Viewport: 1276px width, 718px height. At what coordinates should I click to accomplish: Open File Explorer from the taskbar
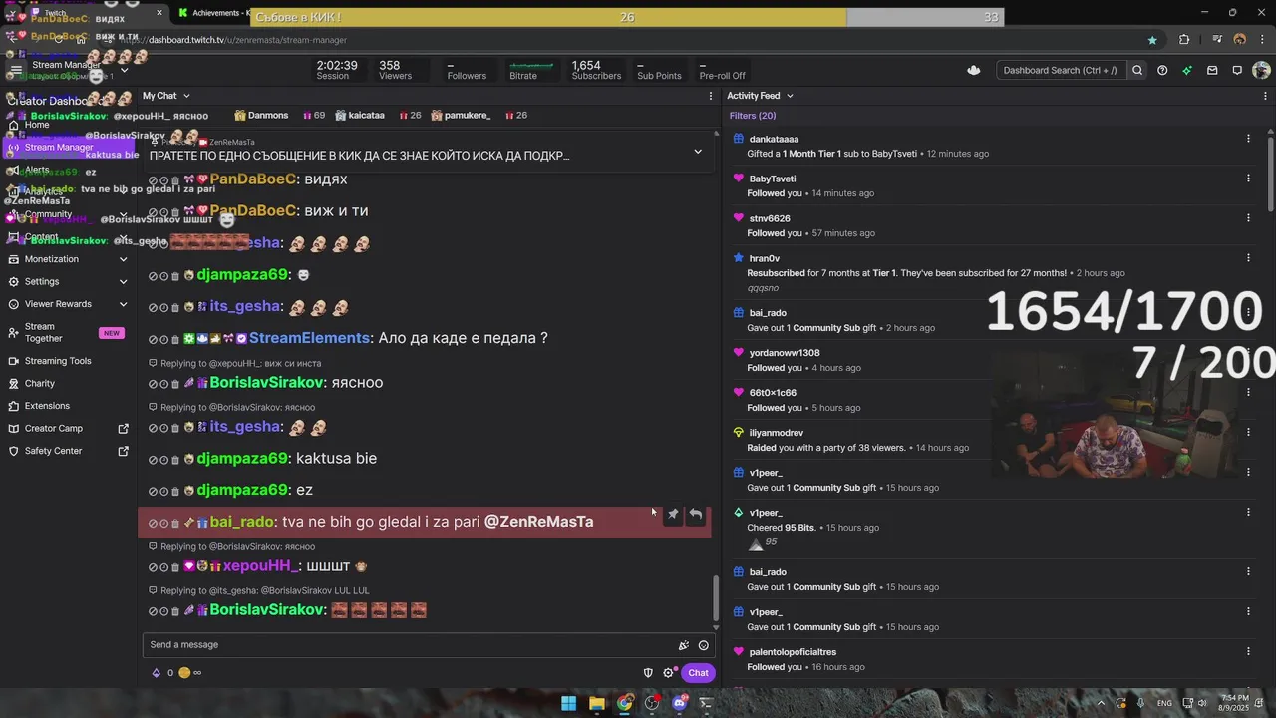[596, 703]
